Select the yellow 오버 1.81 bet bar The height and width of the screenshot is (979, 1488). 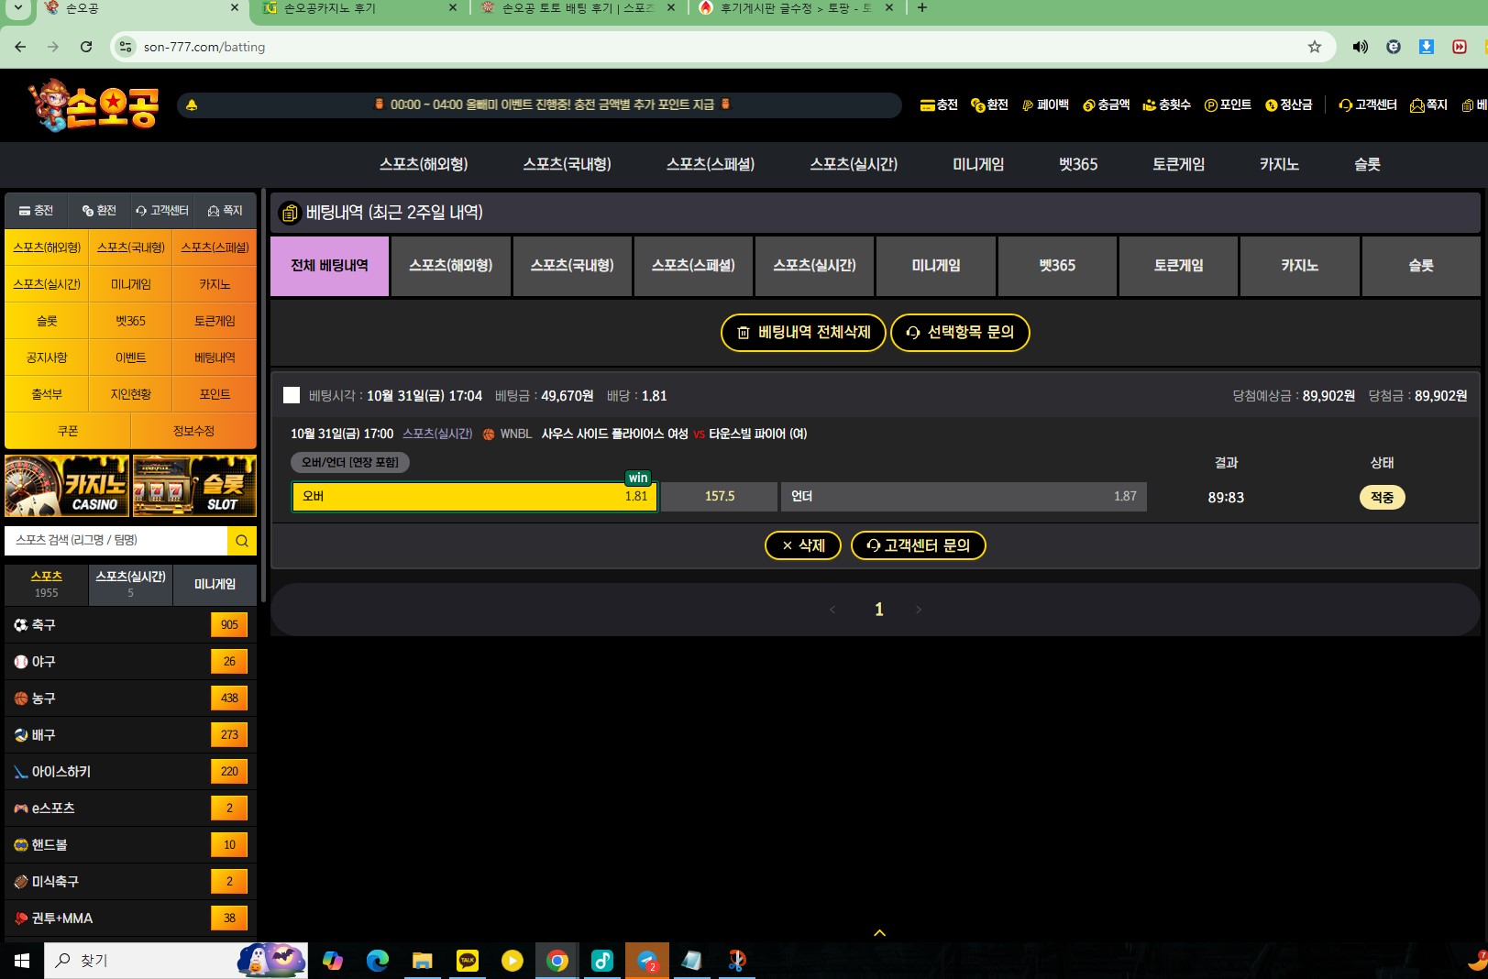(474, 497)
